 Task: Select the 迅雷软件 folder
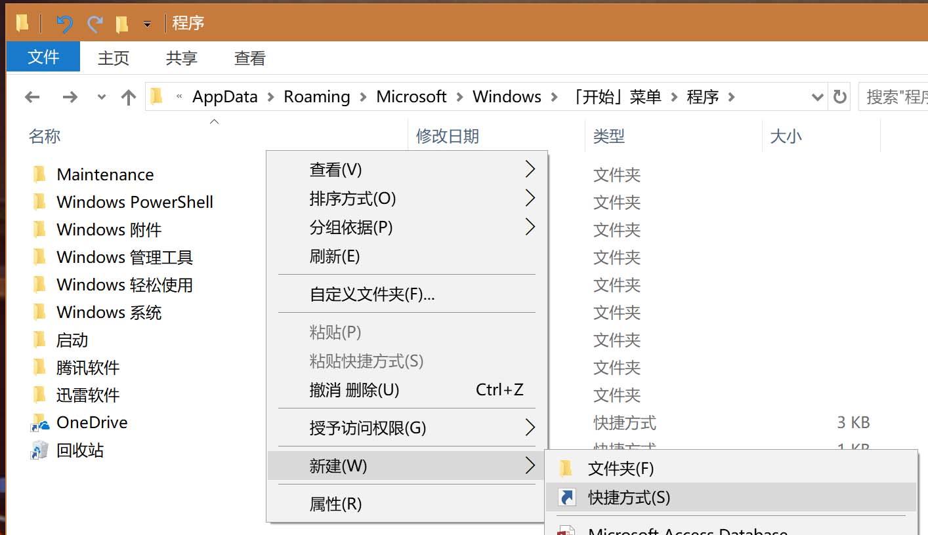pyautogui.click(x=88, y=395)
